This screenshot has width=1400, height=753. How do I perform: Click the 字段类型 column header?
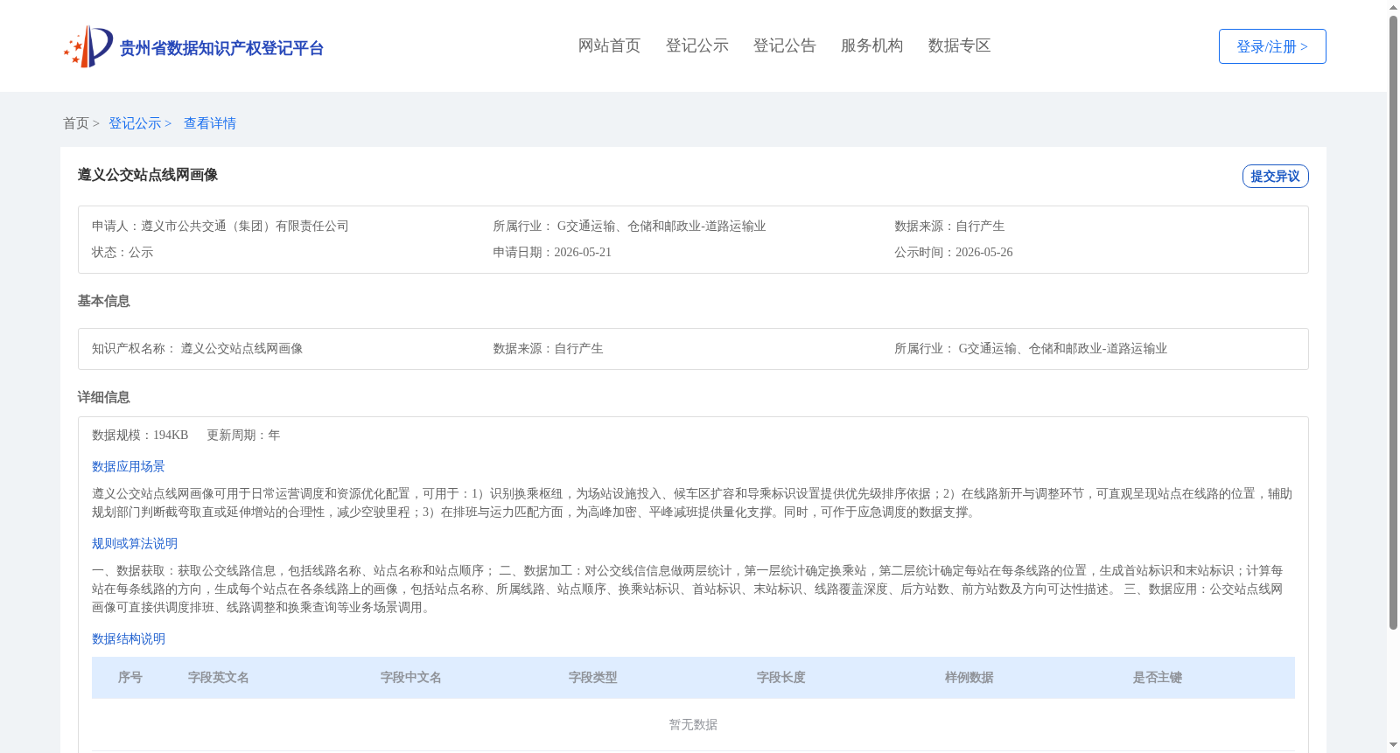(x=593, y=677)
